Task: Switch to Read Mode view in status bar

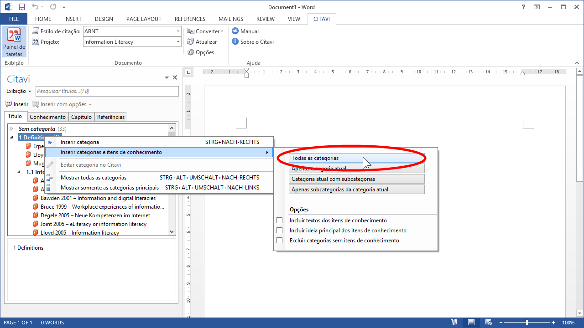Action: (x=454, y=323)
